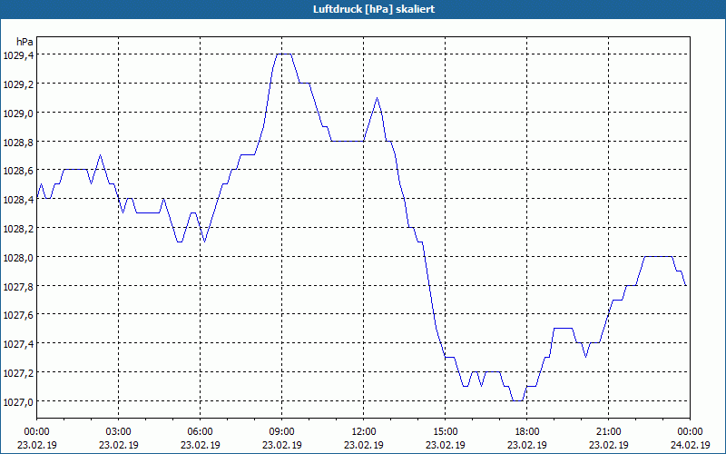Click the 'hPa' unit label

coord(25,42)
